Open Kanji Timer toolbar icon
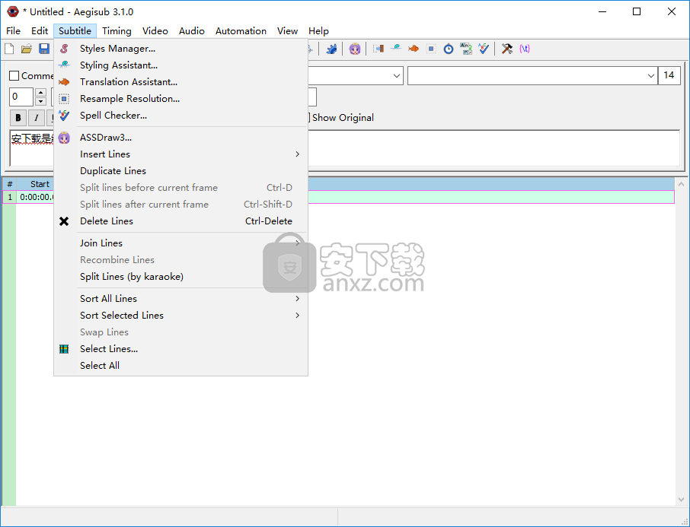This screenshot has width=690, height=527. tap(466, 49)
